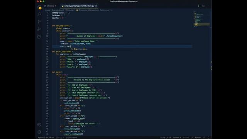Viewport: 247px width, 139px height.
Task: Select Python interpreter in status bar
Action: point(46,137)
